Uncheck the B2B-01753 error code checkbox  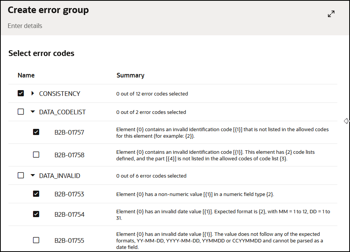36,194
